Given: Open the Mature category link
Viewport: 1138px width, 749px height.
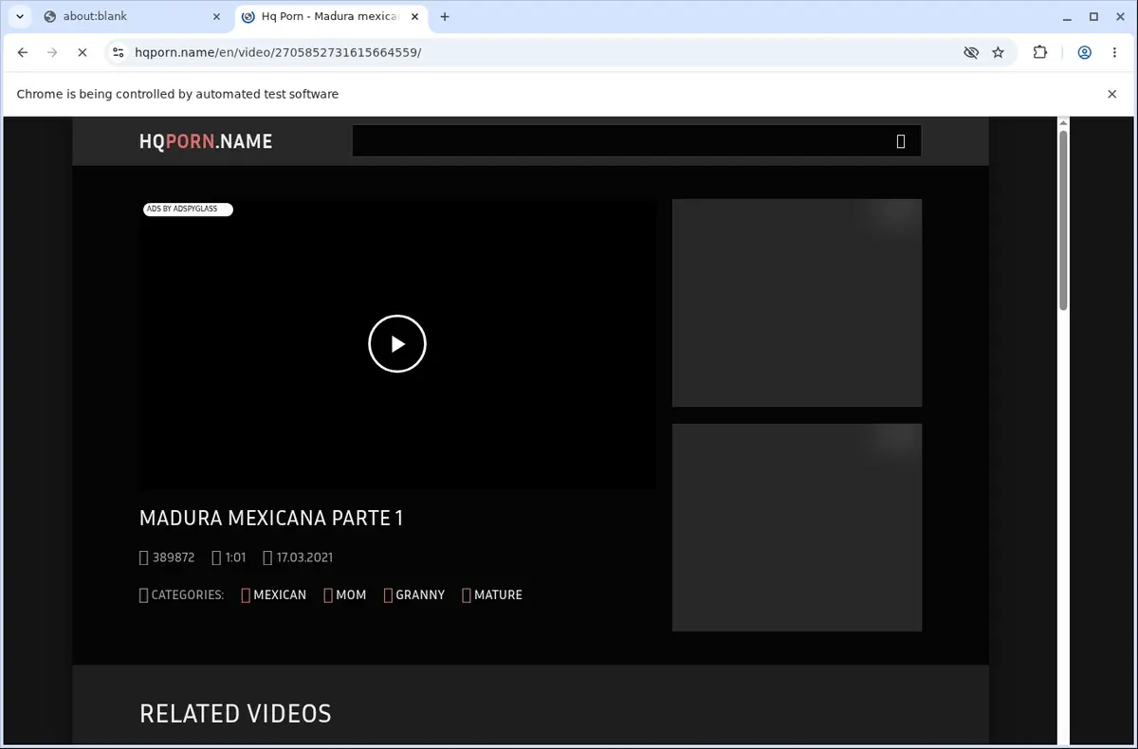Looking at the screenshot, I should pos(492,595).
